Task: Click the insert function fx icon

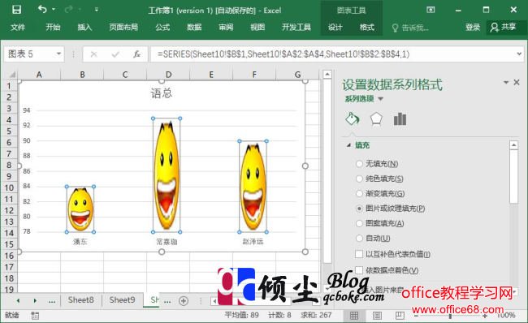Action: pos(136,54)
